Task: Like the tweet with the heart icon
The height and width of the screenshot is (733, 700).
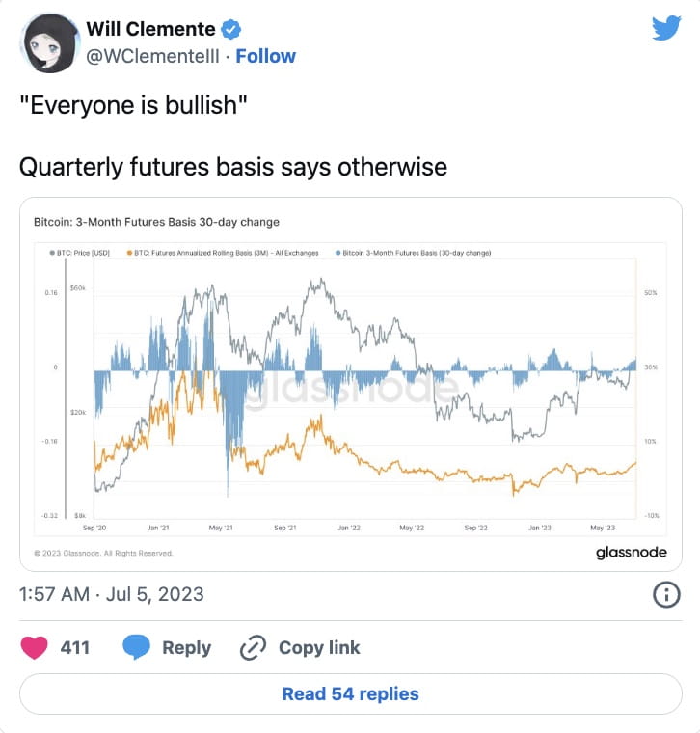Action: (x=35, y=647)
